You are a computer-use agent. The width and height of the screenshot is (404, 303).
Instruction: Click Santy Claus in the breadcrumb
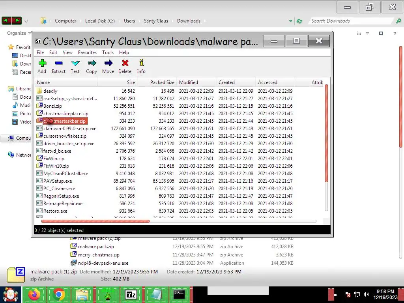pyautogui.click(x=156, y=21)
